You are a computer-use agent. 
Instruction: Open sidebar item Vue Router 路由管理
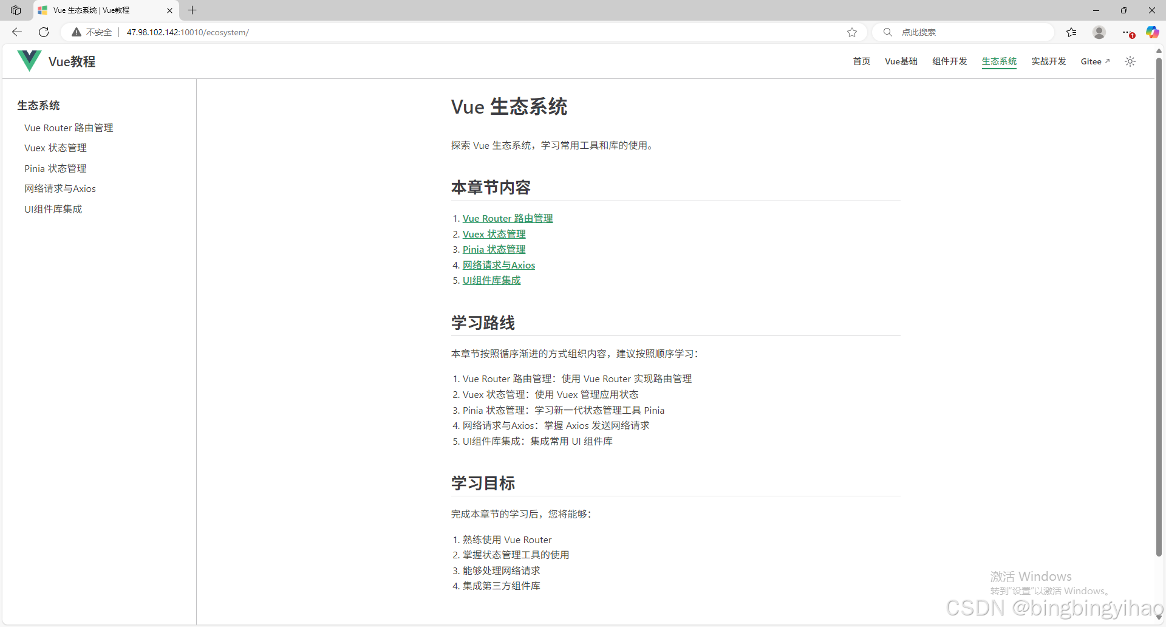(69, 128)
